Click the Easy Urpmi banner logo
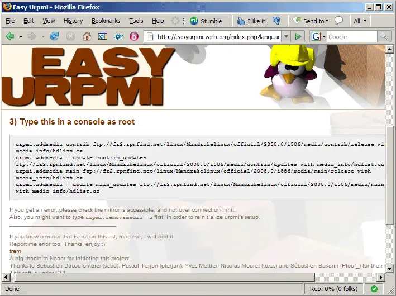Image resolution: width=396 pixels, height=296 pixels. pyautogui.click(x=87, y=76)
